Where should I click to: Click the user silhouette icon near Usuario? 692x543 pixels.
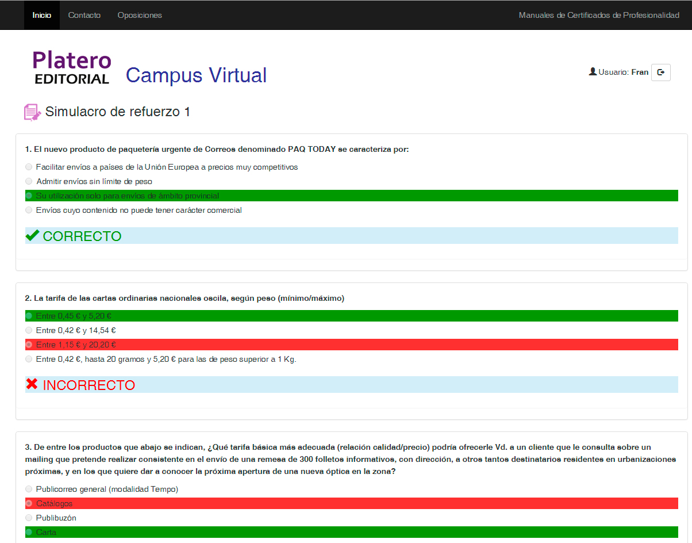pos(593,72)
